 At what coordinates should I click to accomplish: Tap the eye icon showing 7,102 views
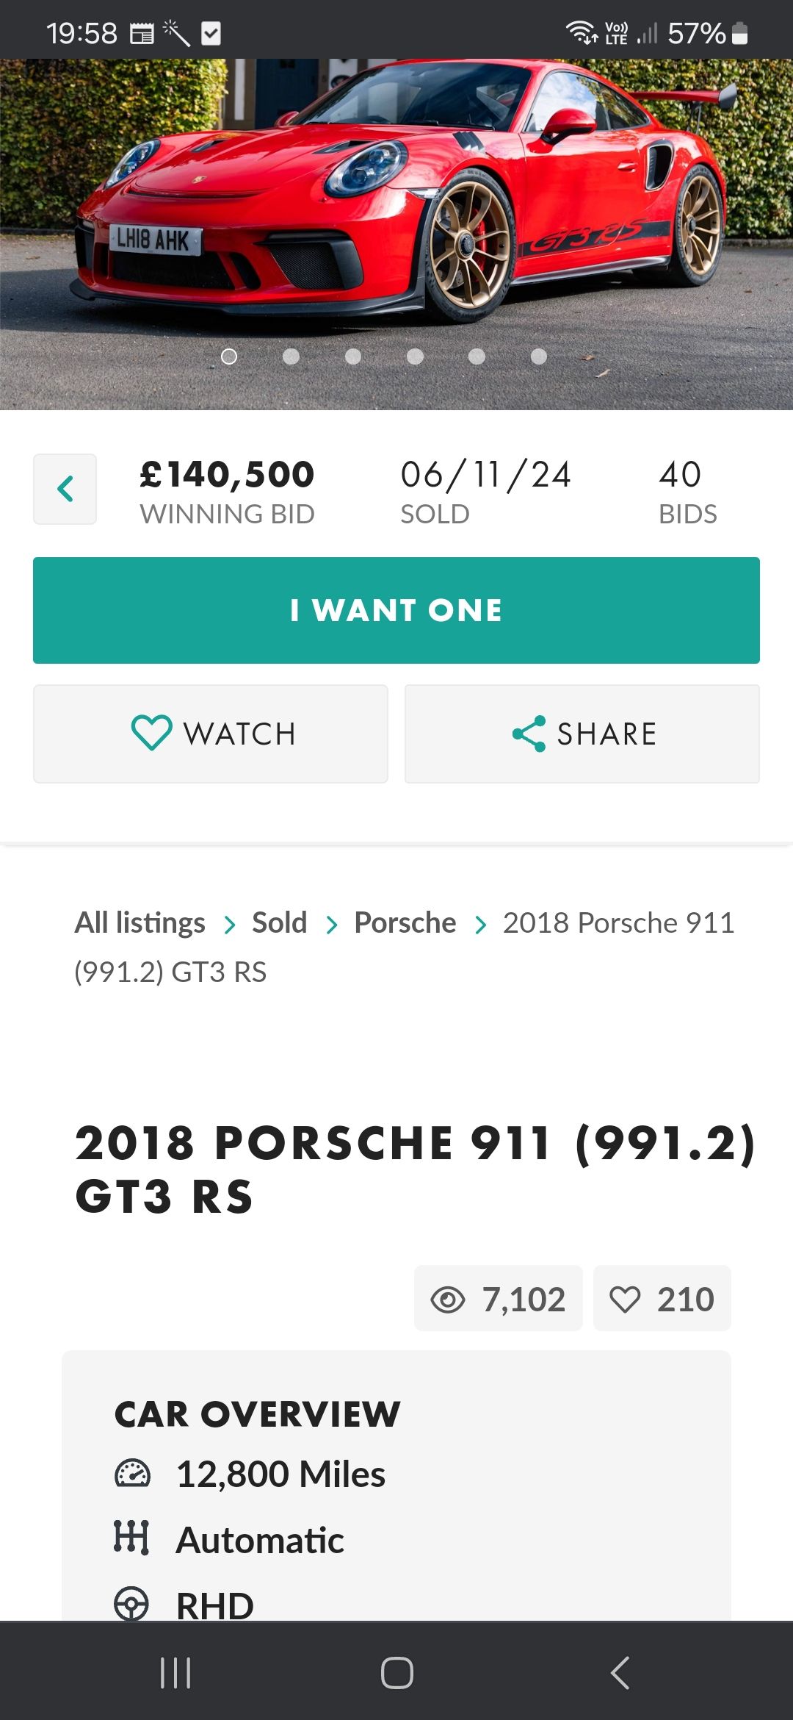[448, 1300]
